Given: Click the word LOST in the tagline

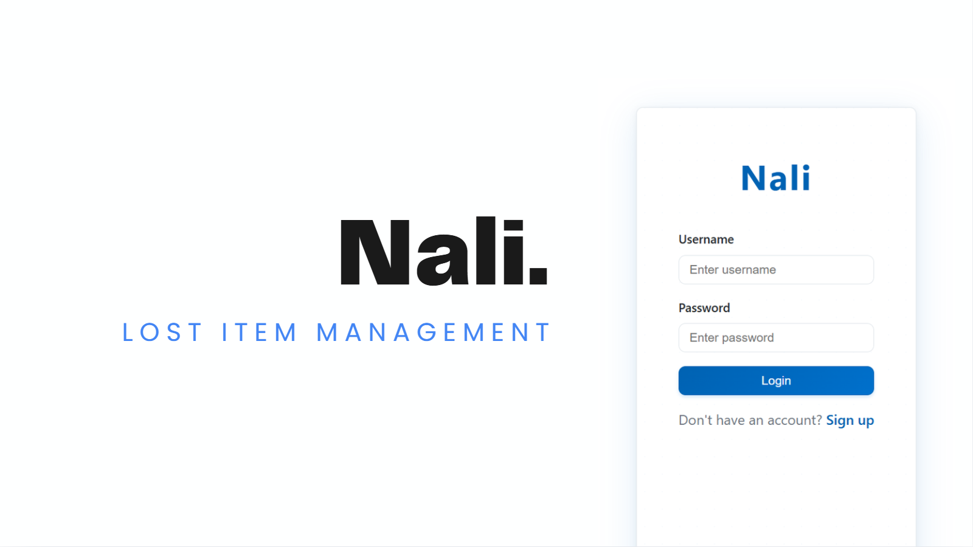Looking at the screenshot, I should [162, 332].
